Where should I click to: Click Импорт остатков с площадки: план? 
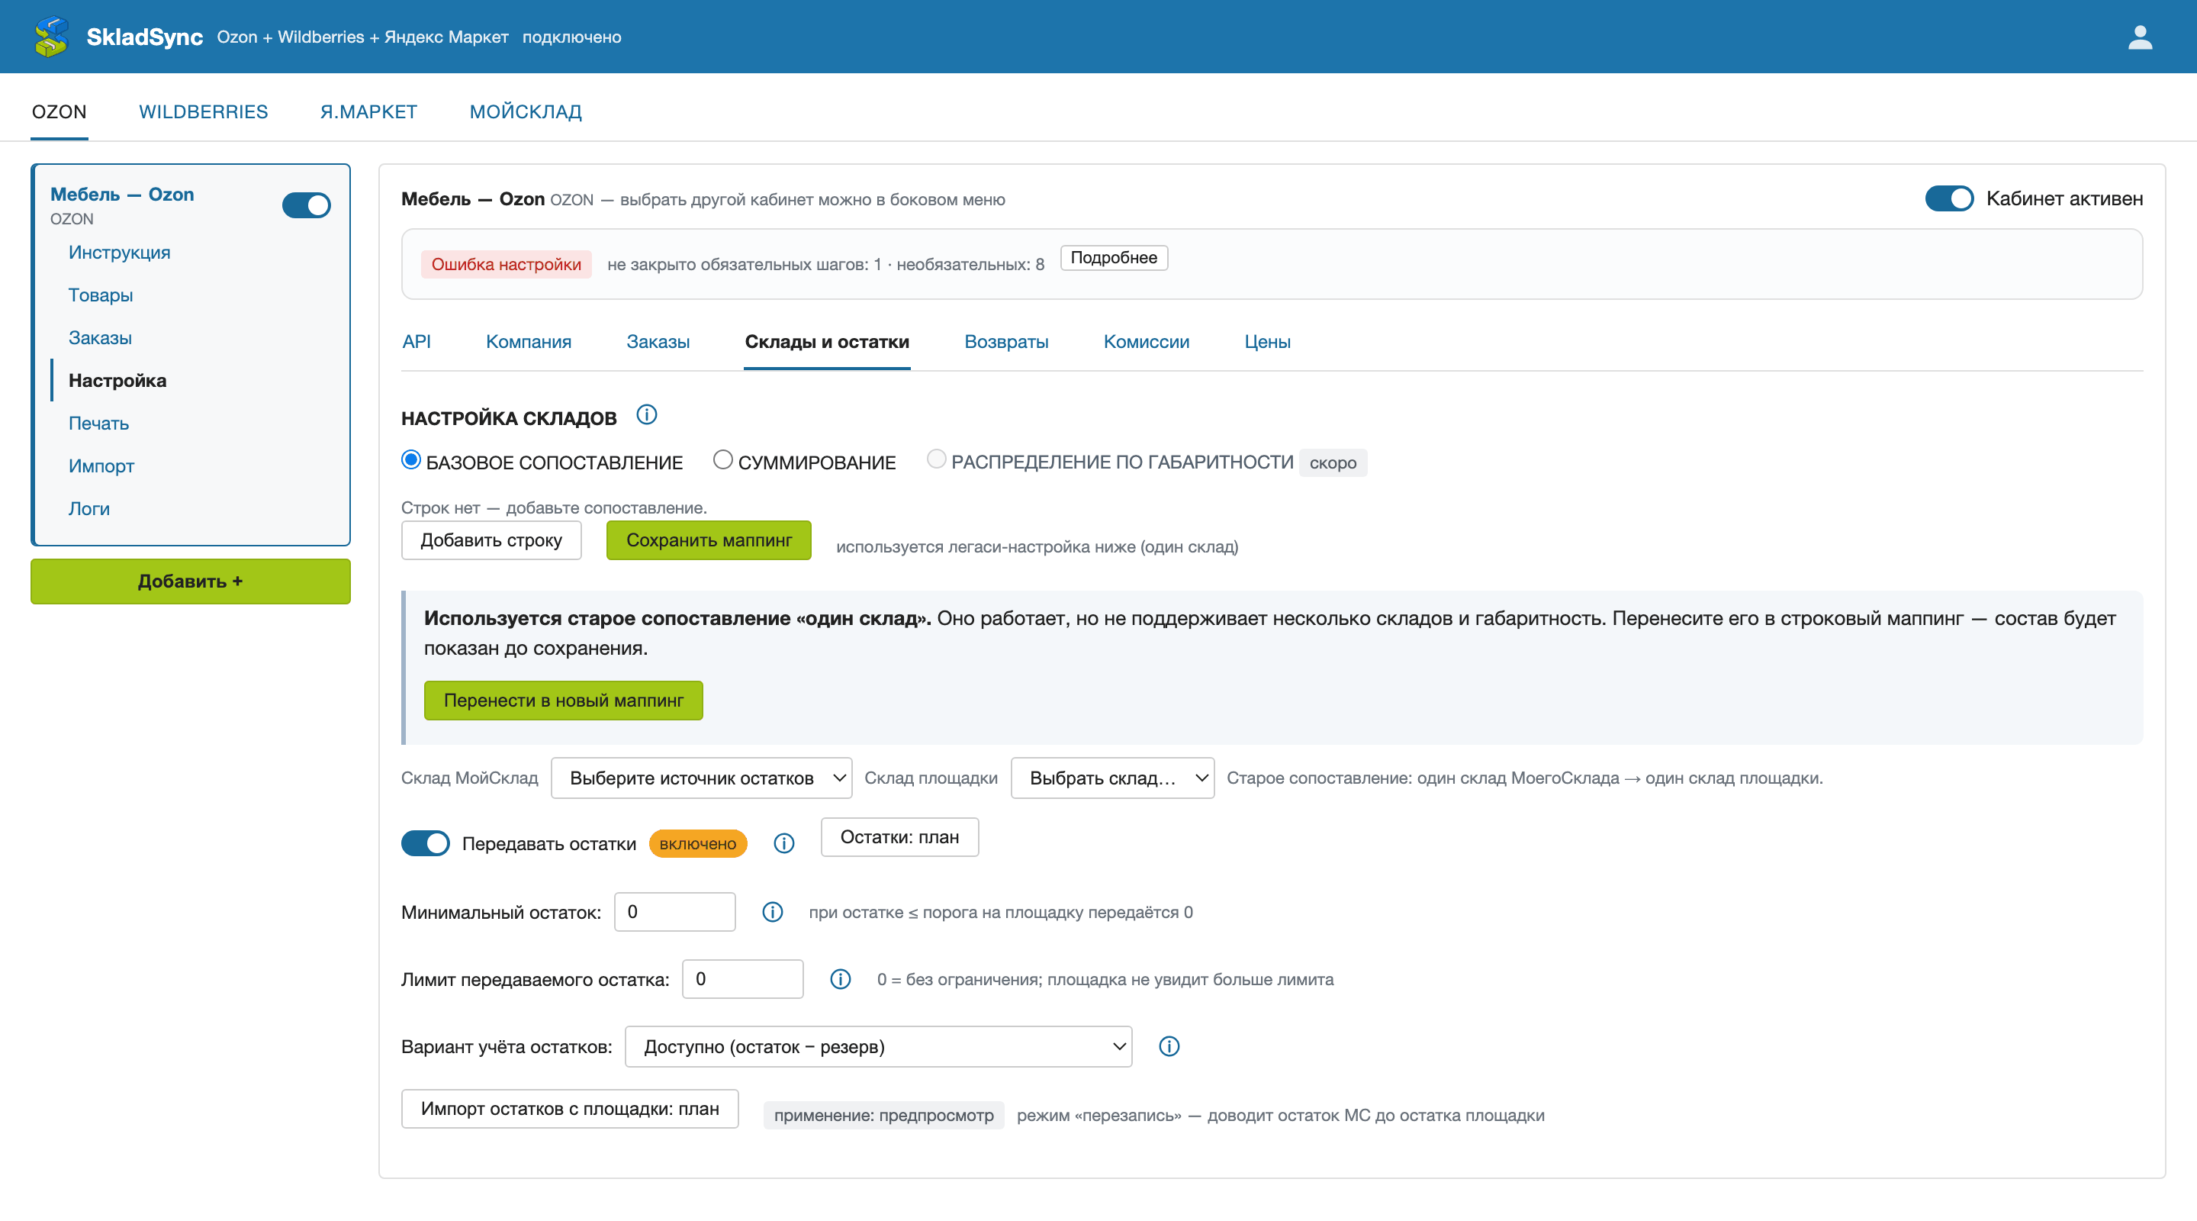tap(570, 1108)
